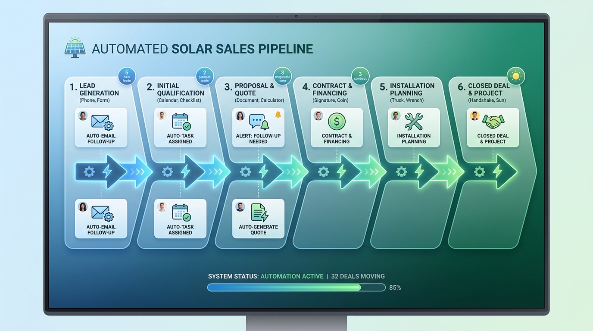The image size is (593, 331).
Task: Expand the '5 new leads' badge
Action: [126, 76]
